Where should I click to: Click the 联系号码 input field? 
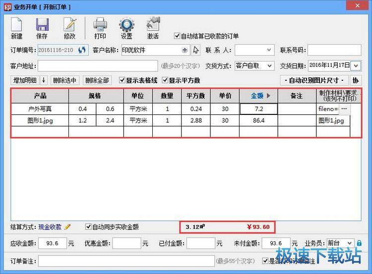pyautogui.click(x=334, y=50)
